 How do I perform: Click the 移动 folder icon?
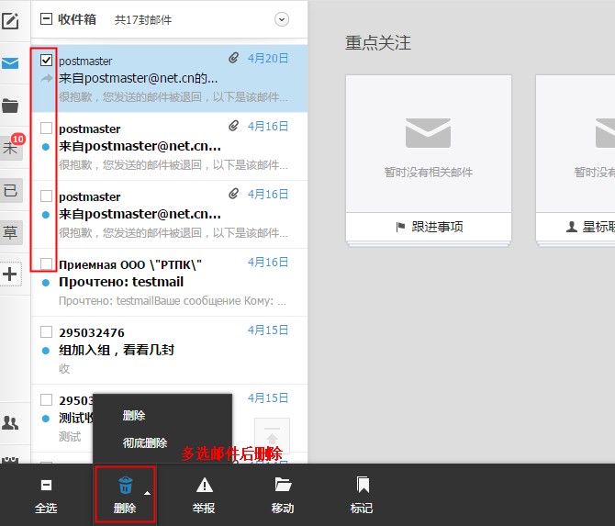(283, 486)
